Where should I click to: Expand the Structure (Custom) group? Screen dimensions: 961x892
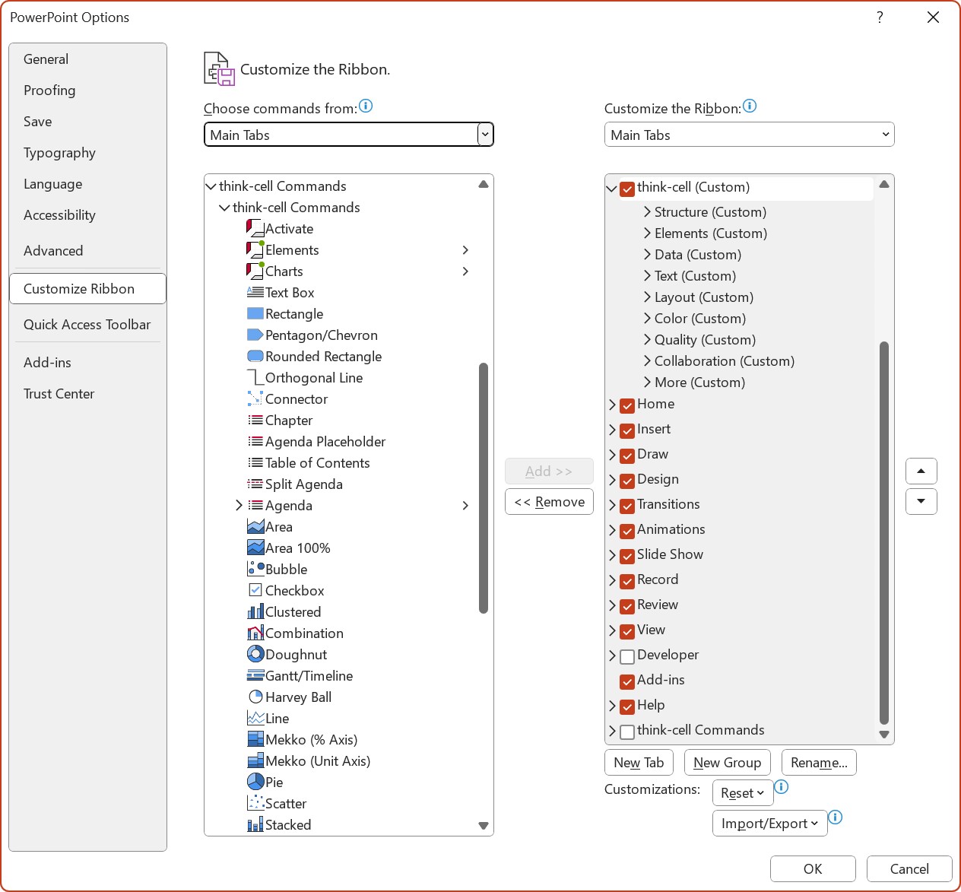(647, 212)
